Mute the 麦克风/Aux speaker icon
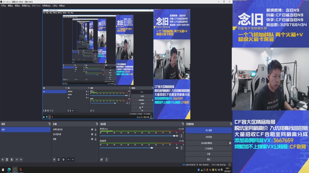309x173 pixels. click(x=177, y=136)
